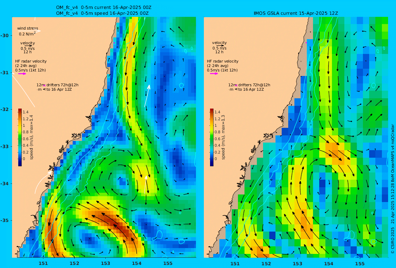Click longitude label 151 under right map
This screenshot has height=268, width=396.
pyautogui.click(x=235, y=264)
